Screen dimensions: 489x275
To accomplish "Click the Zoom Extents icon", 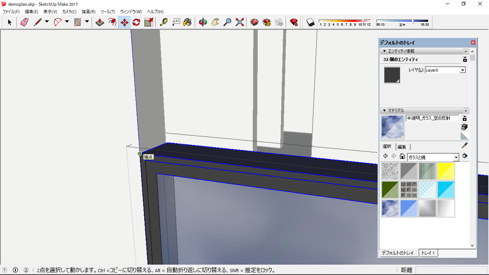I will [x=240, y=22].
